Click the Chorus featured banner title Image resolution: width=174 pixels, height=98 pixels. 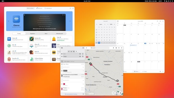[x=16, y=25]
